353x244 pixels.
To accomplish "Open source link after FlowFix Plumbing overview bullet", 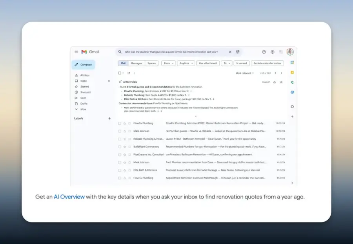I will [191, 91].
